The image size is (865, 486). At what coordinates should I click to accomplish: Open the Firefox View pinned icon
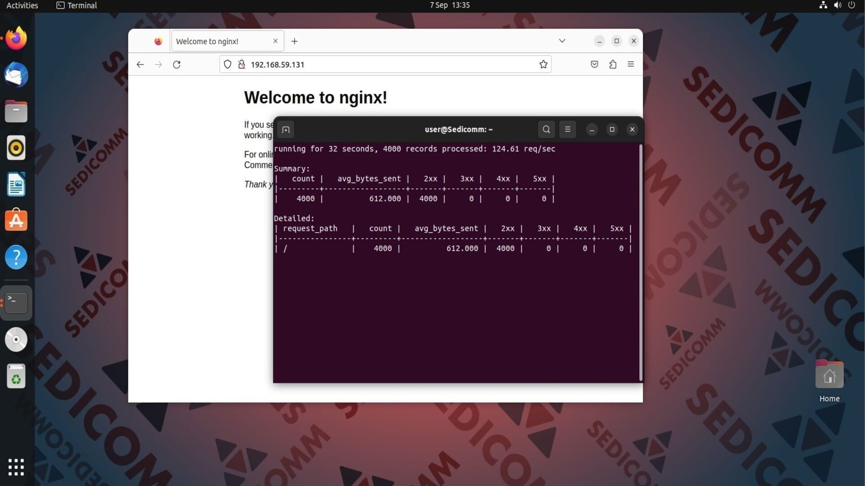pyautogui.click(x=158, y=41)
